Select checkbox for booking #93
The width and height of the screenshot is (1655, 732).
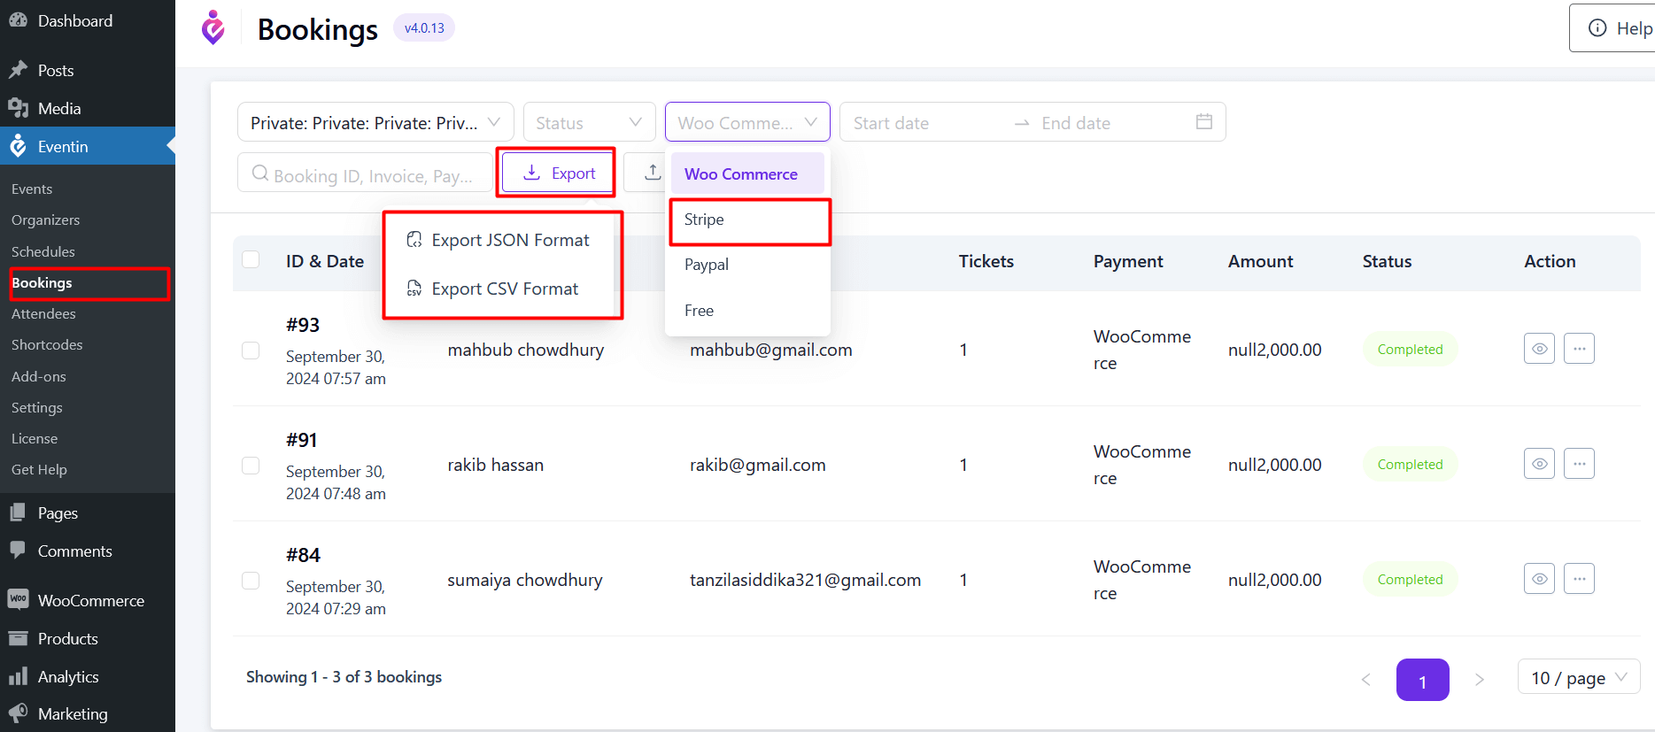(x=251, y=351)
